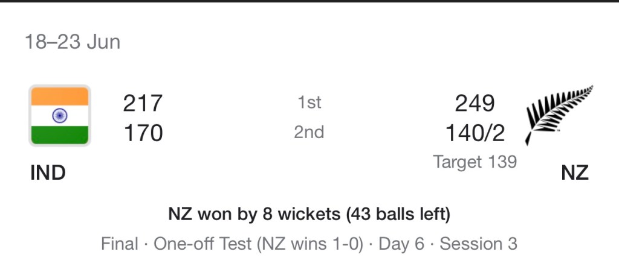
Task: Click the IND team label
Action: [48, 173]
